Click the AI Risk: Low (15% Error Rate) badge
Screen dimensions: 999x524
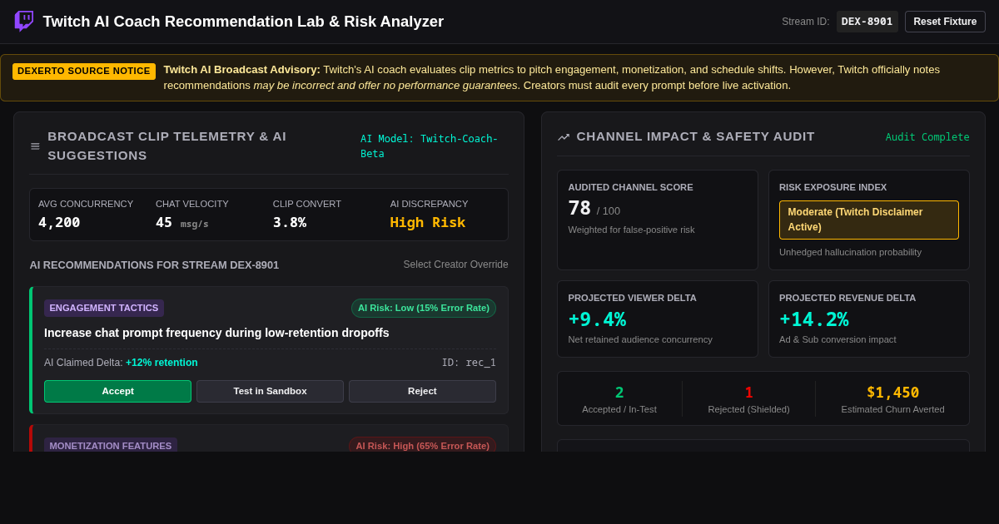click(424, 308)
